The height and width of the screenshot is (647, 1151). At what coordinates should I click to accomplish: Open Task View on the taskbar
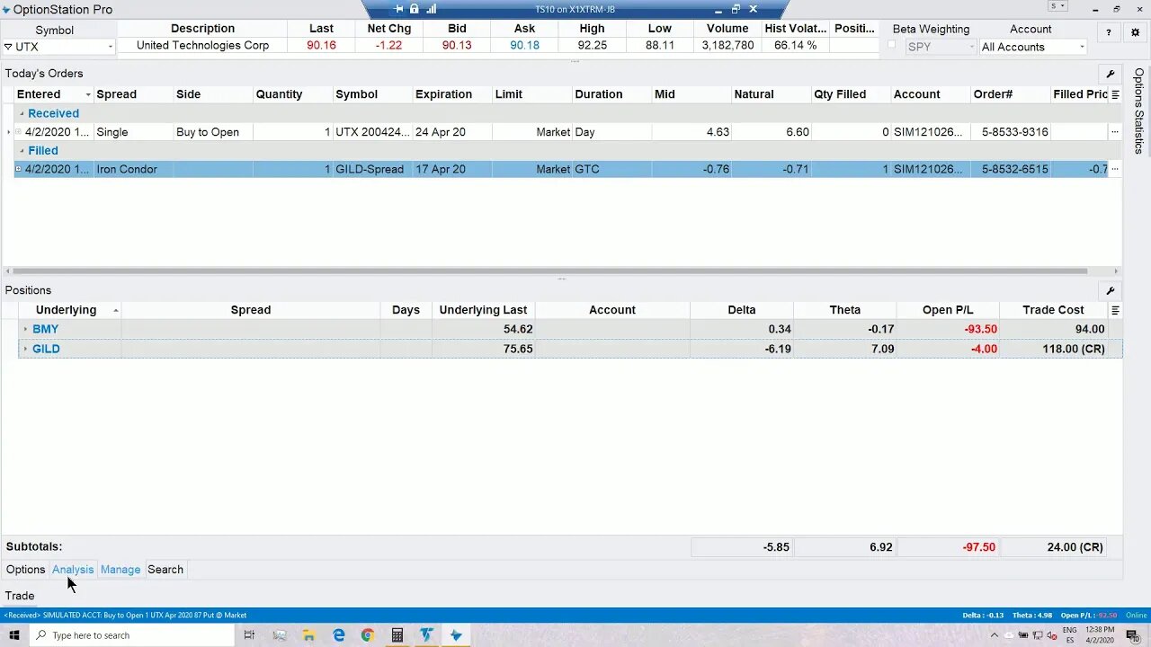[249, 635]
